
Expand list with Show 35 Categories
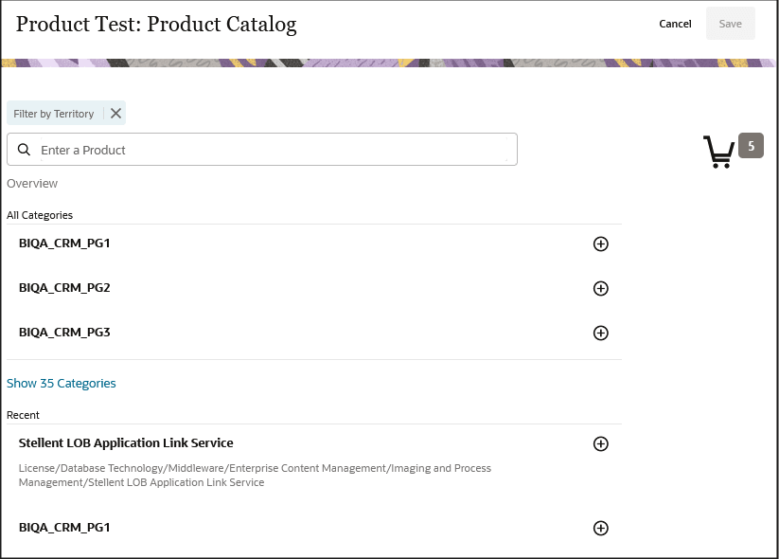62,384
